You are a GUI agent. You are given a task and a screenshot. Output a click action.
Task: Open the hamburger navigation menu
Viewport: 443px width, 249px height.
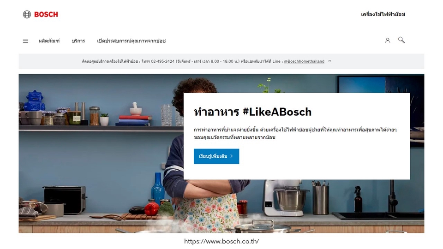(25, 41)
